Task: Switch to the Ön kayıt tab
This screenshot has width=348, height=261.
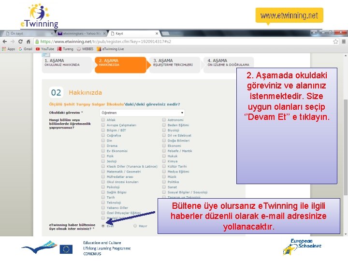Action: point(28,33)
